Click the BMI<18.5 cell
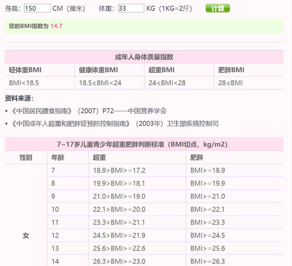The height and width of the screenshot is (266, 292). point(40,83)
